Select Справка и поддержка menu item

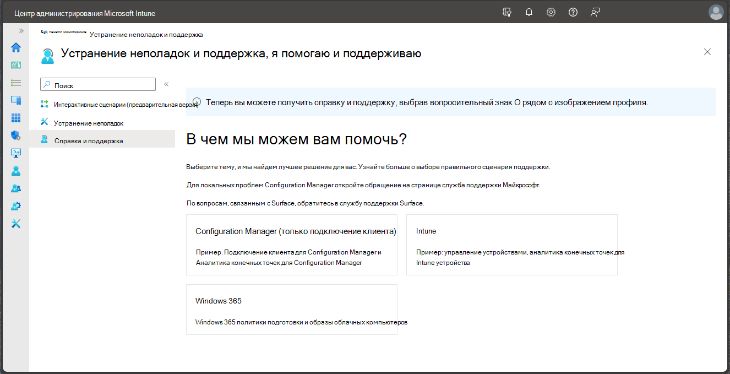tap(102, 140)
